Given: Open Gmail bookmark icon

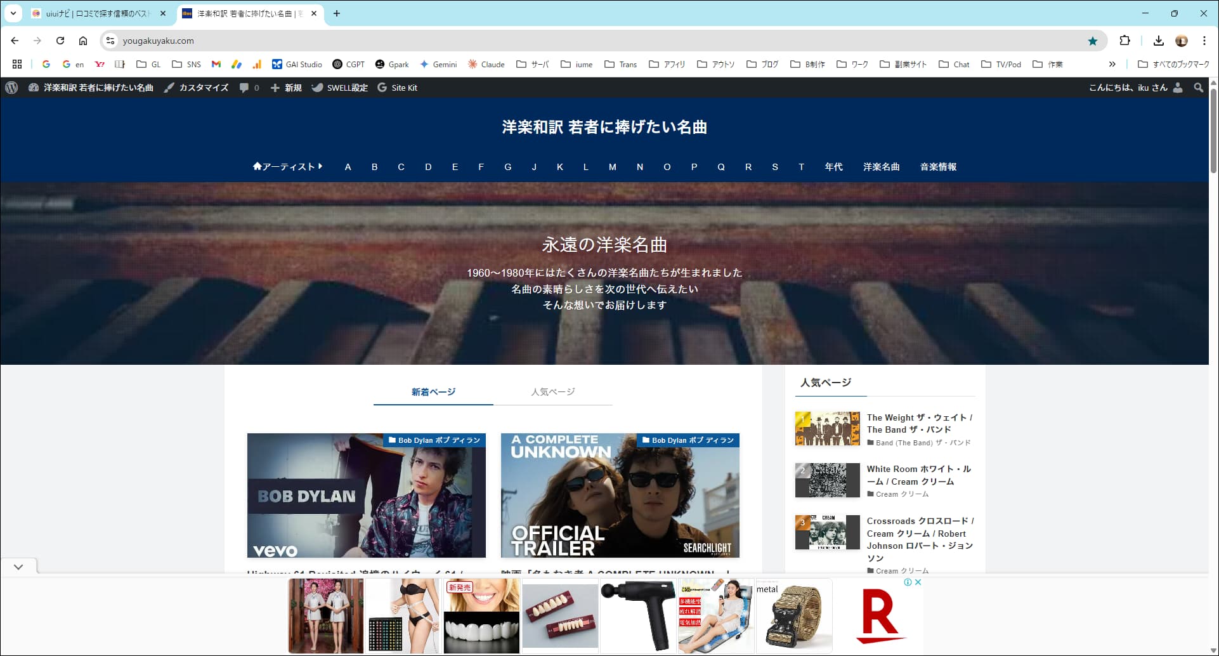Looking at the screenshot, I should click(216, 64).
